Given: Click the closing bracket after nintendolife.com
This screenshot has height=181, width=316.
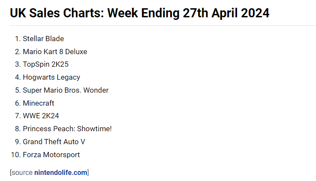Looking at the screenshot, I should [x=88, y=172].
